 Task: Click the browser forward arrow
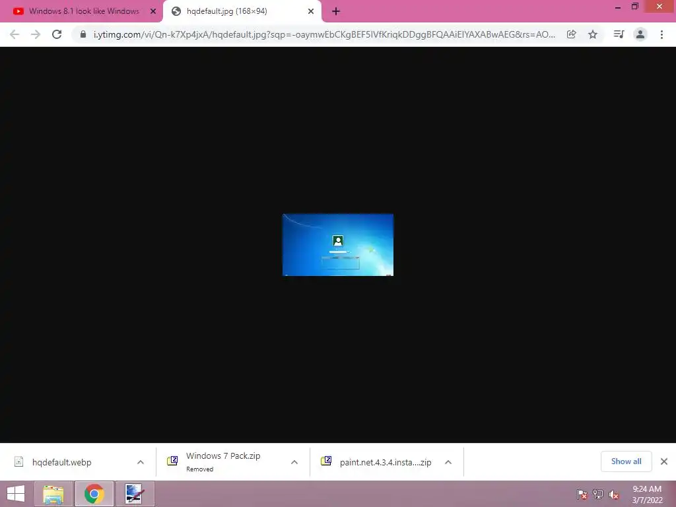point(36,34)
